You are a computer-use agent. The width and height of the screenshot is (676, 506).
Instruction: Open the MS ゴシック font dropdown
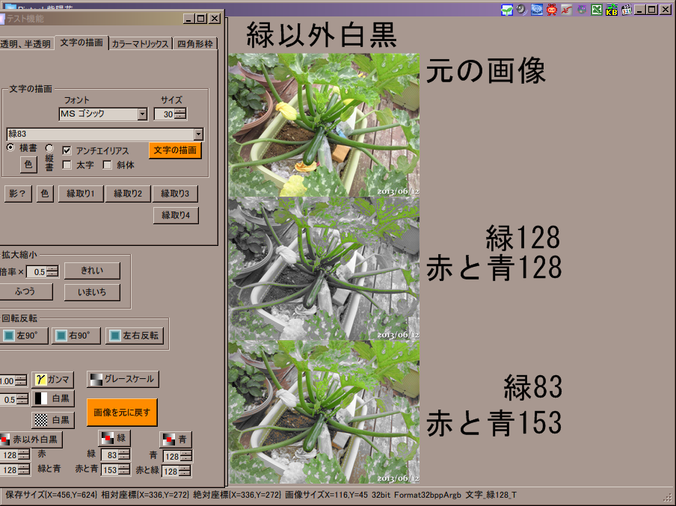pyautogui.click(x=142, y=114)
